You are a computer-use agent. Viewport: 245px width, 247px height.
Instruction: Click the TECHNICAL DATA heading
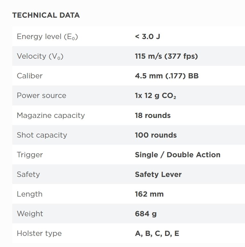[46, 15]
